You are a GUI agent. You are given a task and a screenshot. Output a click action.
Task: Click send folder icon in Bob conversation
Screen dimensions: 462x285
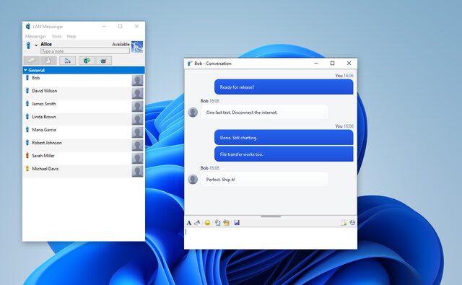pos(226,222)
